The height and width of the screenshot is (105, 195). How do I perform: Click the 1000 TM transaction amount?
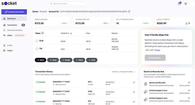(x=91, y=94)
